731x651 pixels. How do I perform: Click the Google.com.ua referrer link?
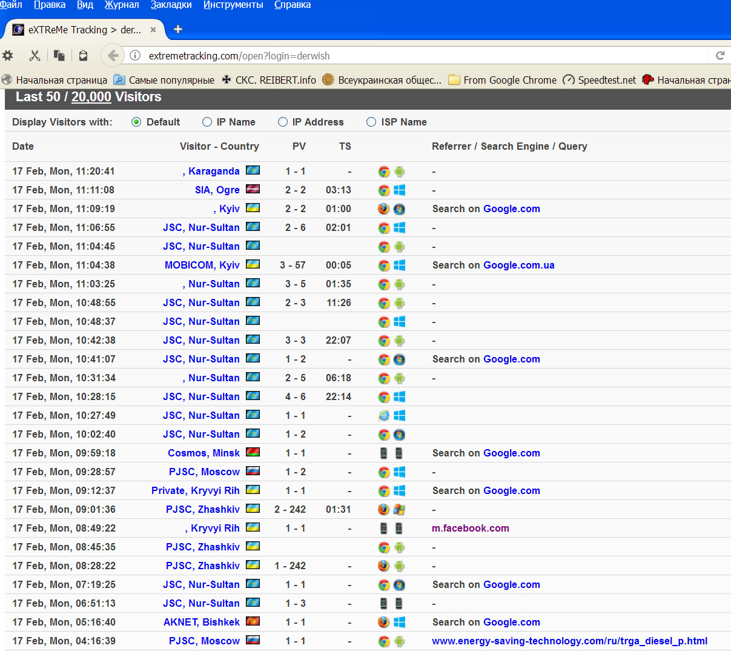pyautogui.click(x=519, y=265)
